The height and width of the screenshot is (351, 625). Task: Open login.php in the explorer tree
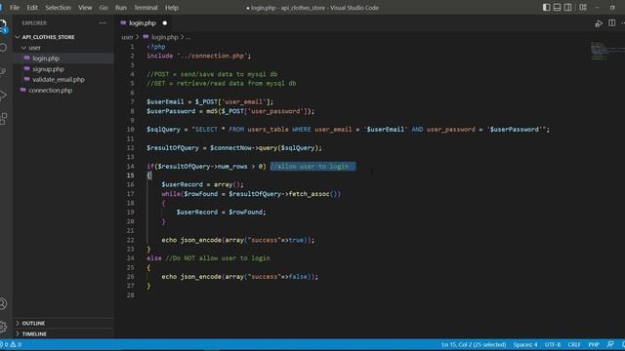pyautogui.click(x=46, y=58)
